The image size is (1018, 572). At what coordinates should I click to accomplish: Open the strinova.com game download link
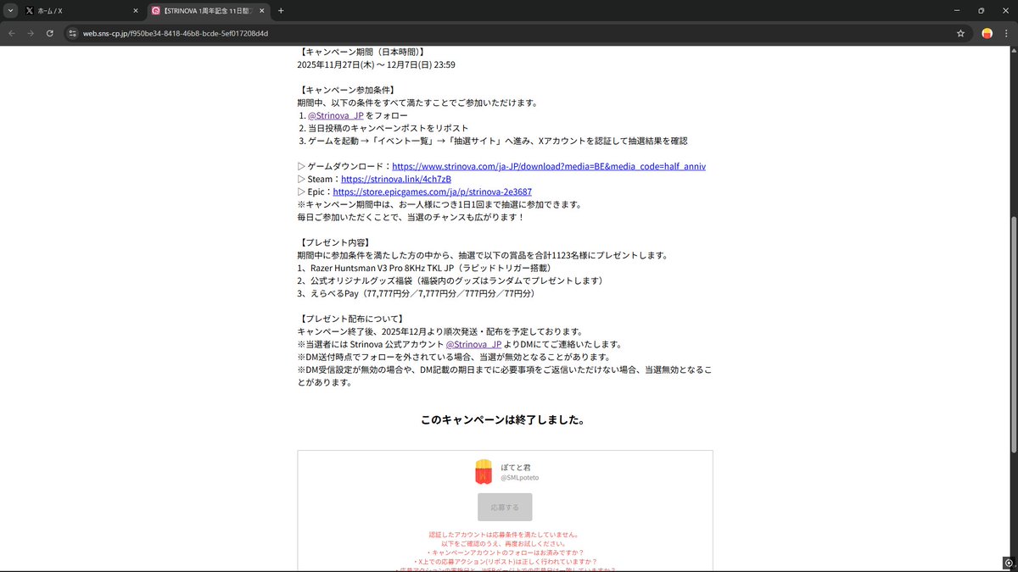point(549,166)
